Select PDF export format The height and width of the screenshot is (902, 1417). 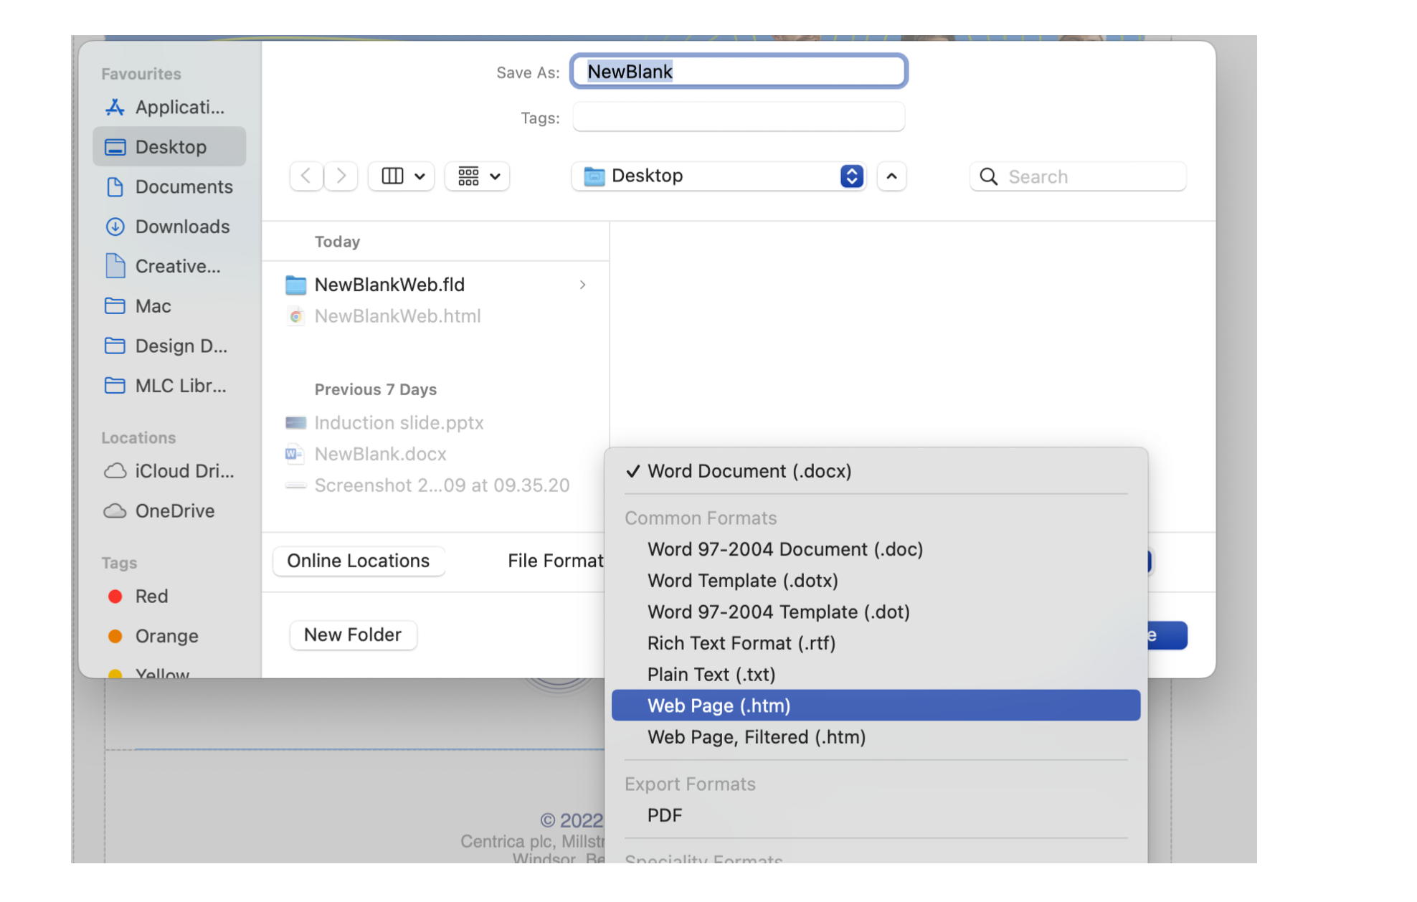pos(664,815)
